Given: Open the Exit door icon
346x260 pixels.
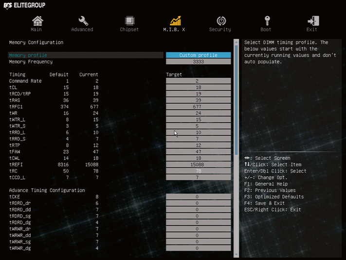Looking at the screenshot, I should coord(313,21).
